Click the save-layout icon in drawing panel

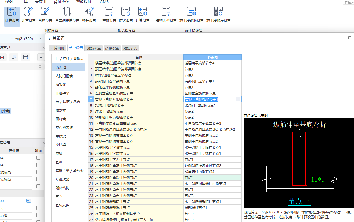pos(25,57)
